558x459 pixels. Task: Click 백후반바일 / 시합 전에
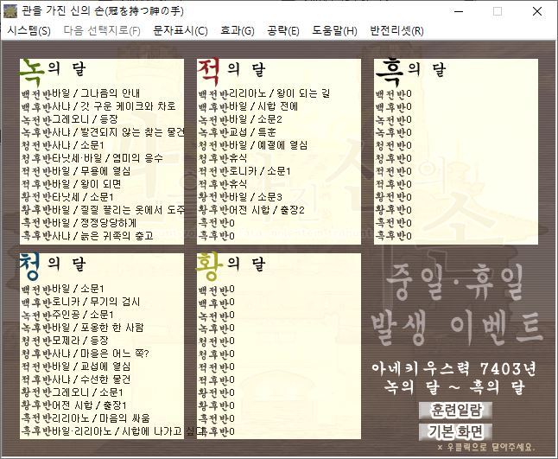(248, 106)
